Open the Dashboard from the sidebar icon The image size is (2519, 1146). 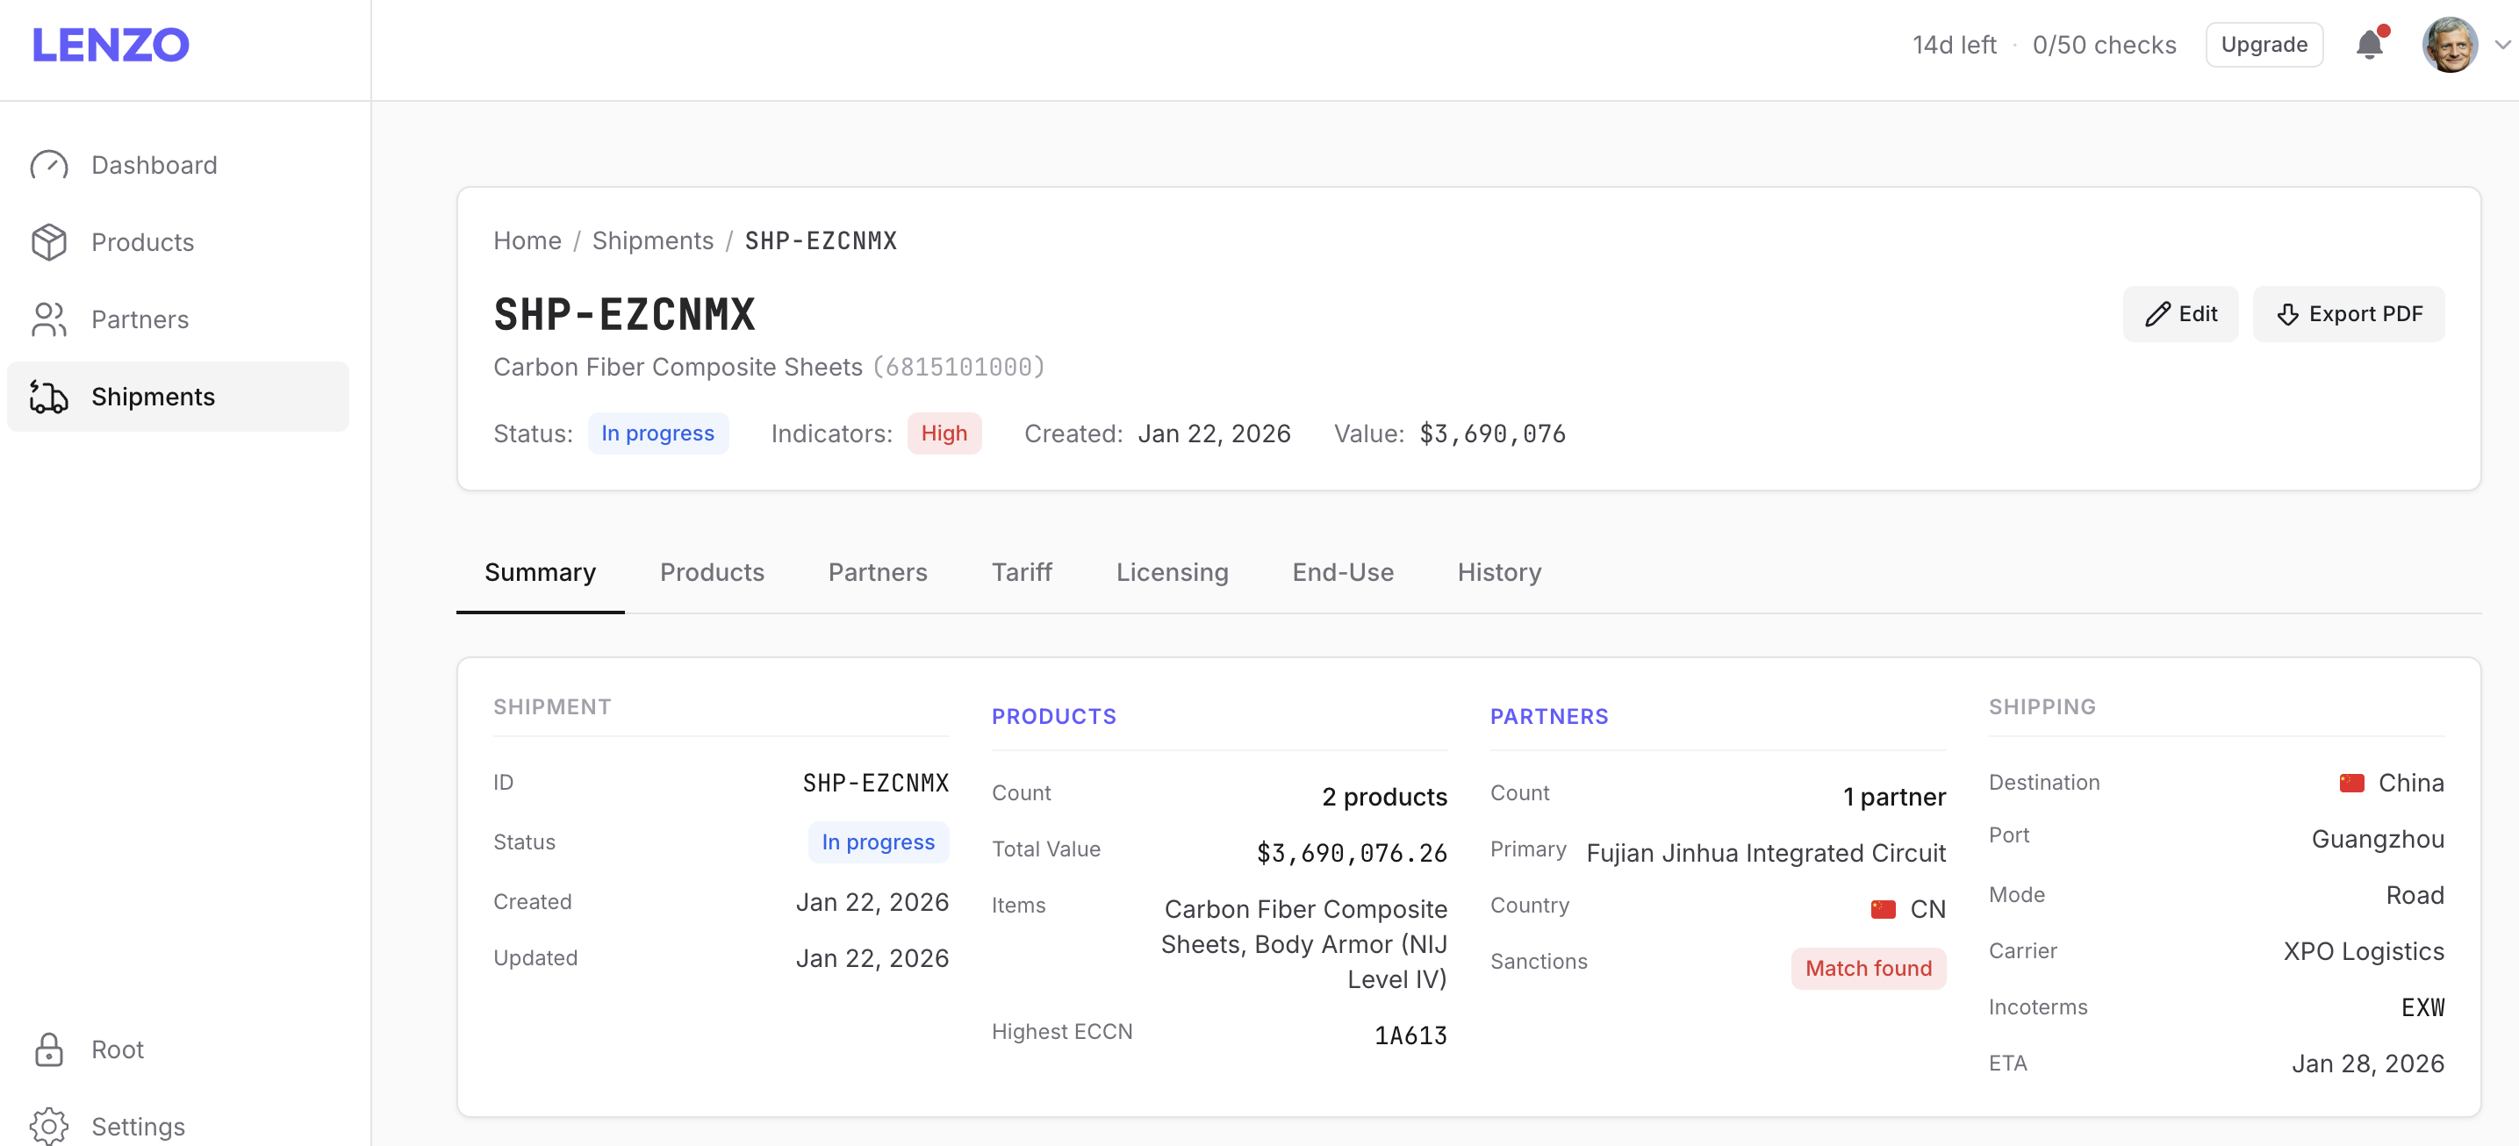[x=50, y=164]
